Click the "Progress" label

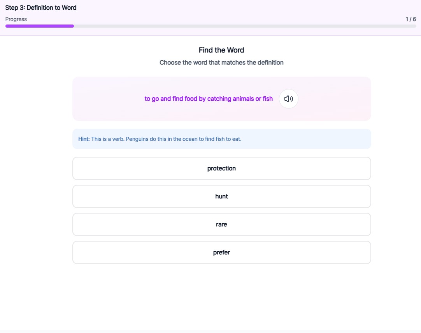pyautogui.click(x=16, y=19)
